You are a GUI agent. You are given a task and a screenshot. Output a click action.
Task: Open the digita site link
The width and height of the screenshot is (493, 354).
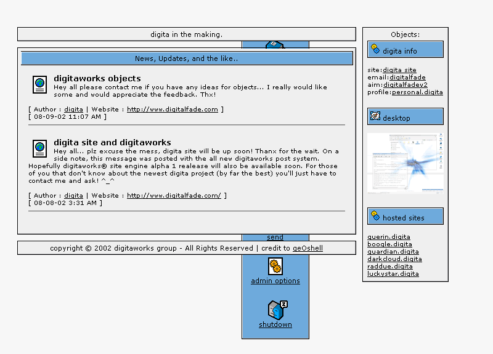click(399, 70)
